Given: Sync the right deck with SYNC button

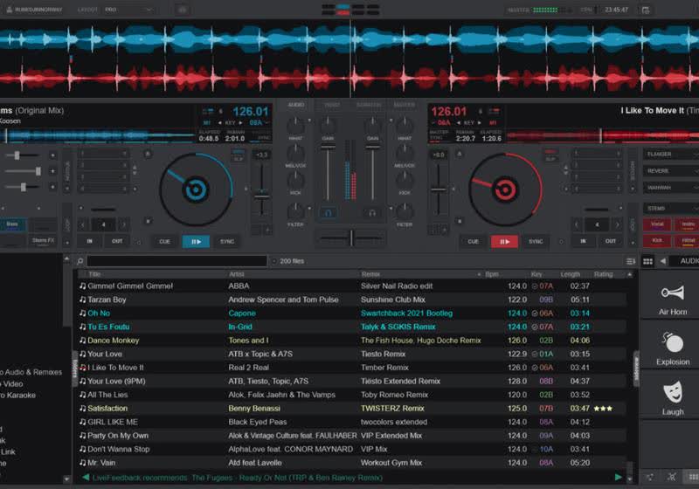Looking at the screenshot, I should (x=536, y=241).
